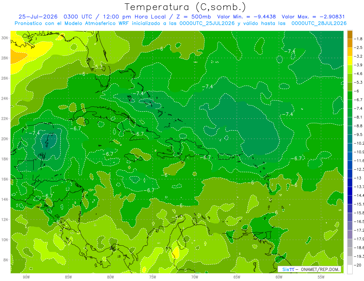Pick the teal swatch between -9.5 and -10.2
364x281 pixels.
pos(350,139)
